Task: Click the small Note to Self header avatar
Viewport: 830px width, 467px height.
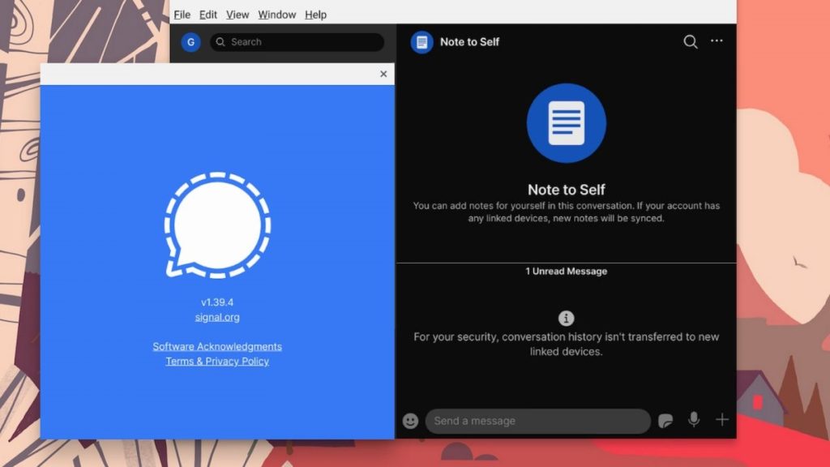Action: coord(422,42)
